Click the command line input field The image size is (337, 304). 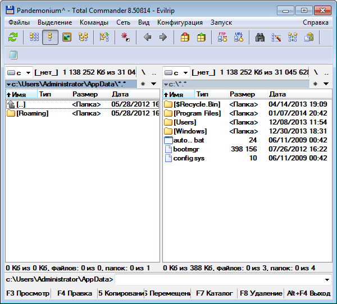point(219,279)
